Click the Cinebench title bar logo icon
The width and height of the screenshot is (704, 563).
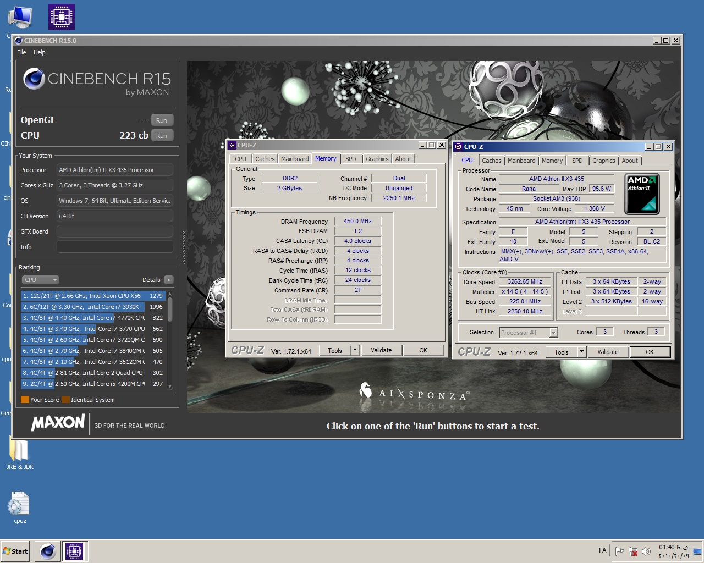click(19, 40)
